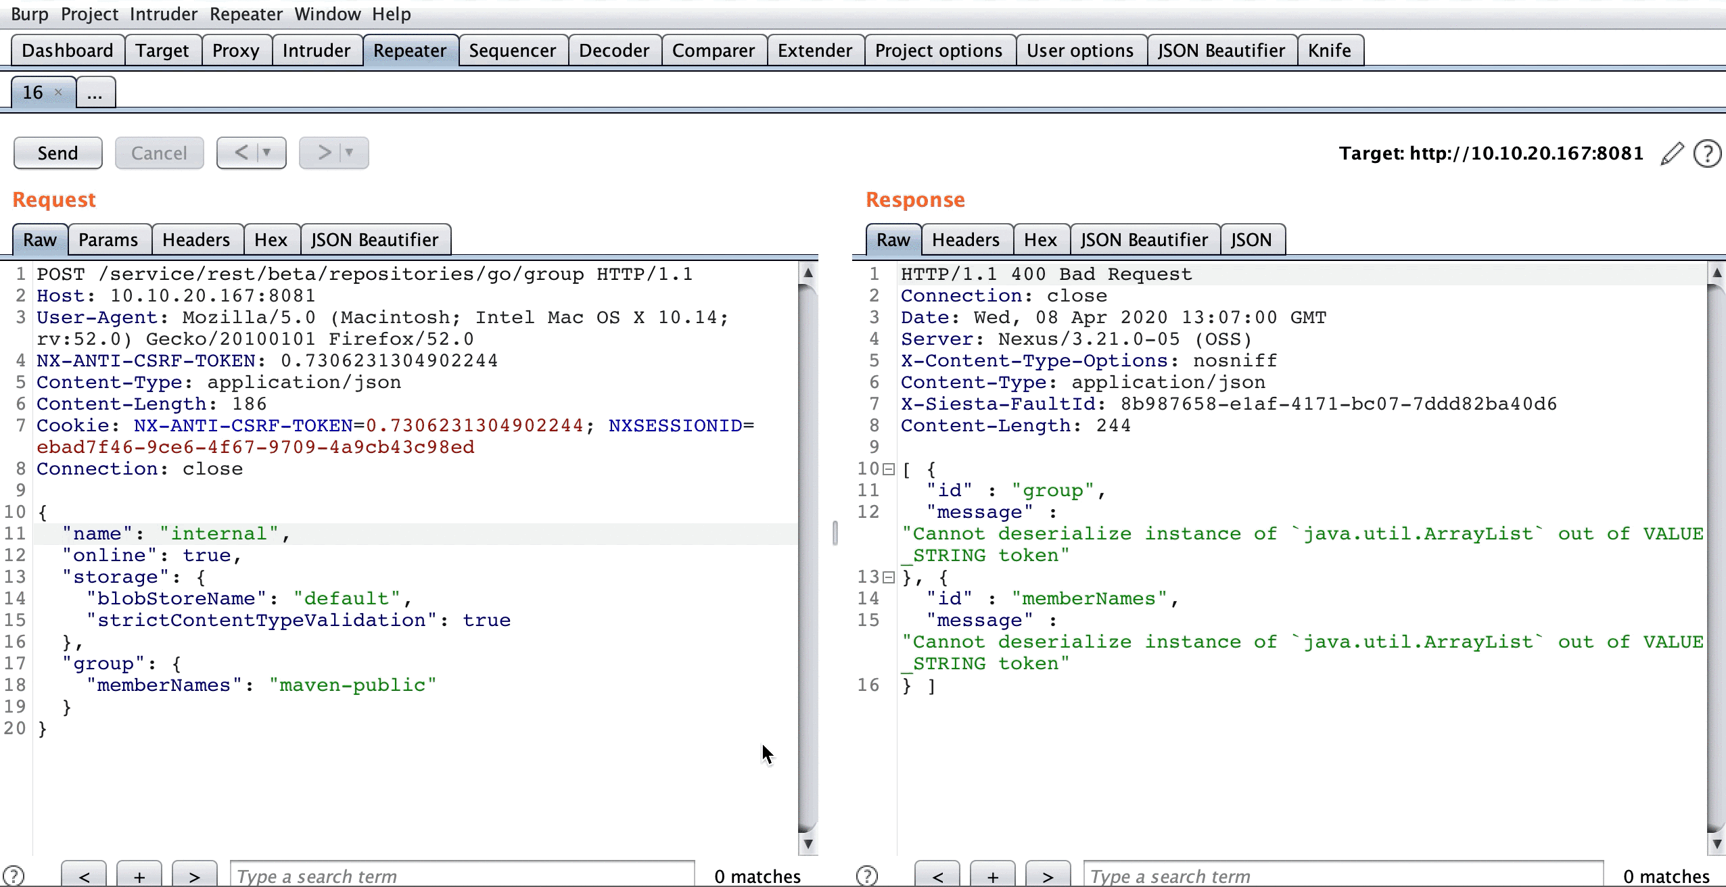Click response pane scrollbar down arrow
The width and height of the screenshot is (1726, 887).
[x=1717, y=844]
